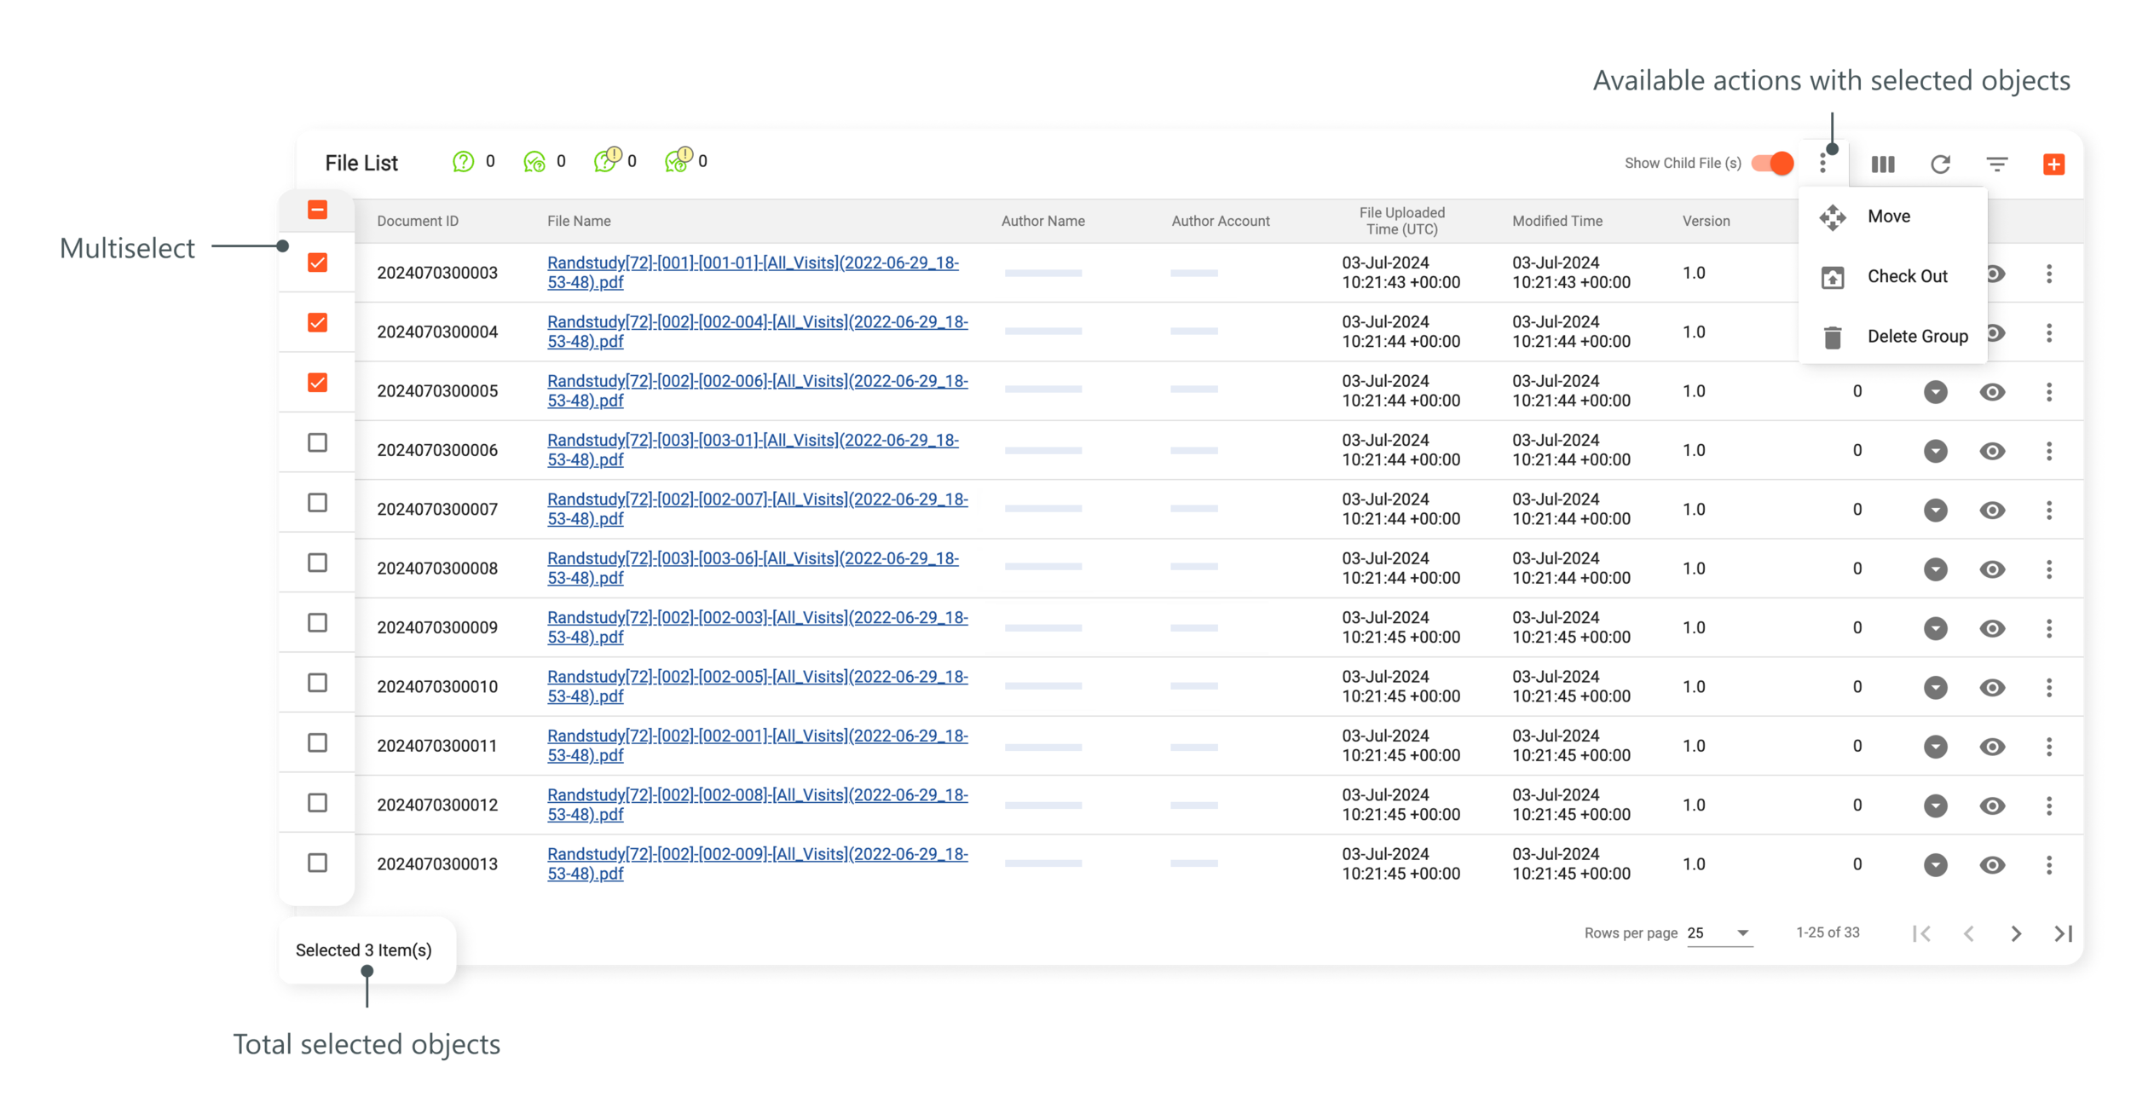Viewport: 2131px width, 1120px height.
Task: Open row menu for document 2024070300007
Action: pyautogui.click(x=2049, y=510)
